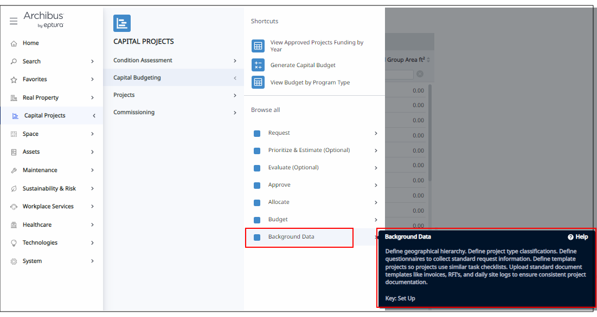Expand the Condition Assessment chevron

point(235,61)
